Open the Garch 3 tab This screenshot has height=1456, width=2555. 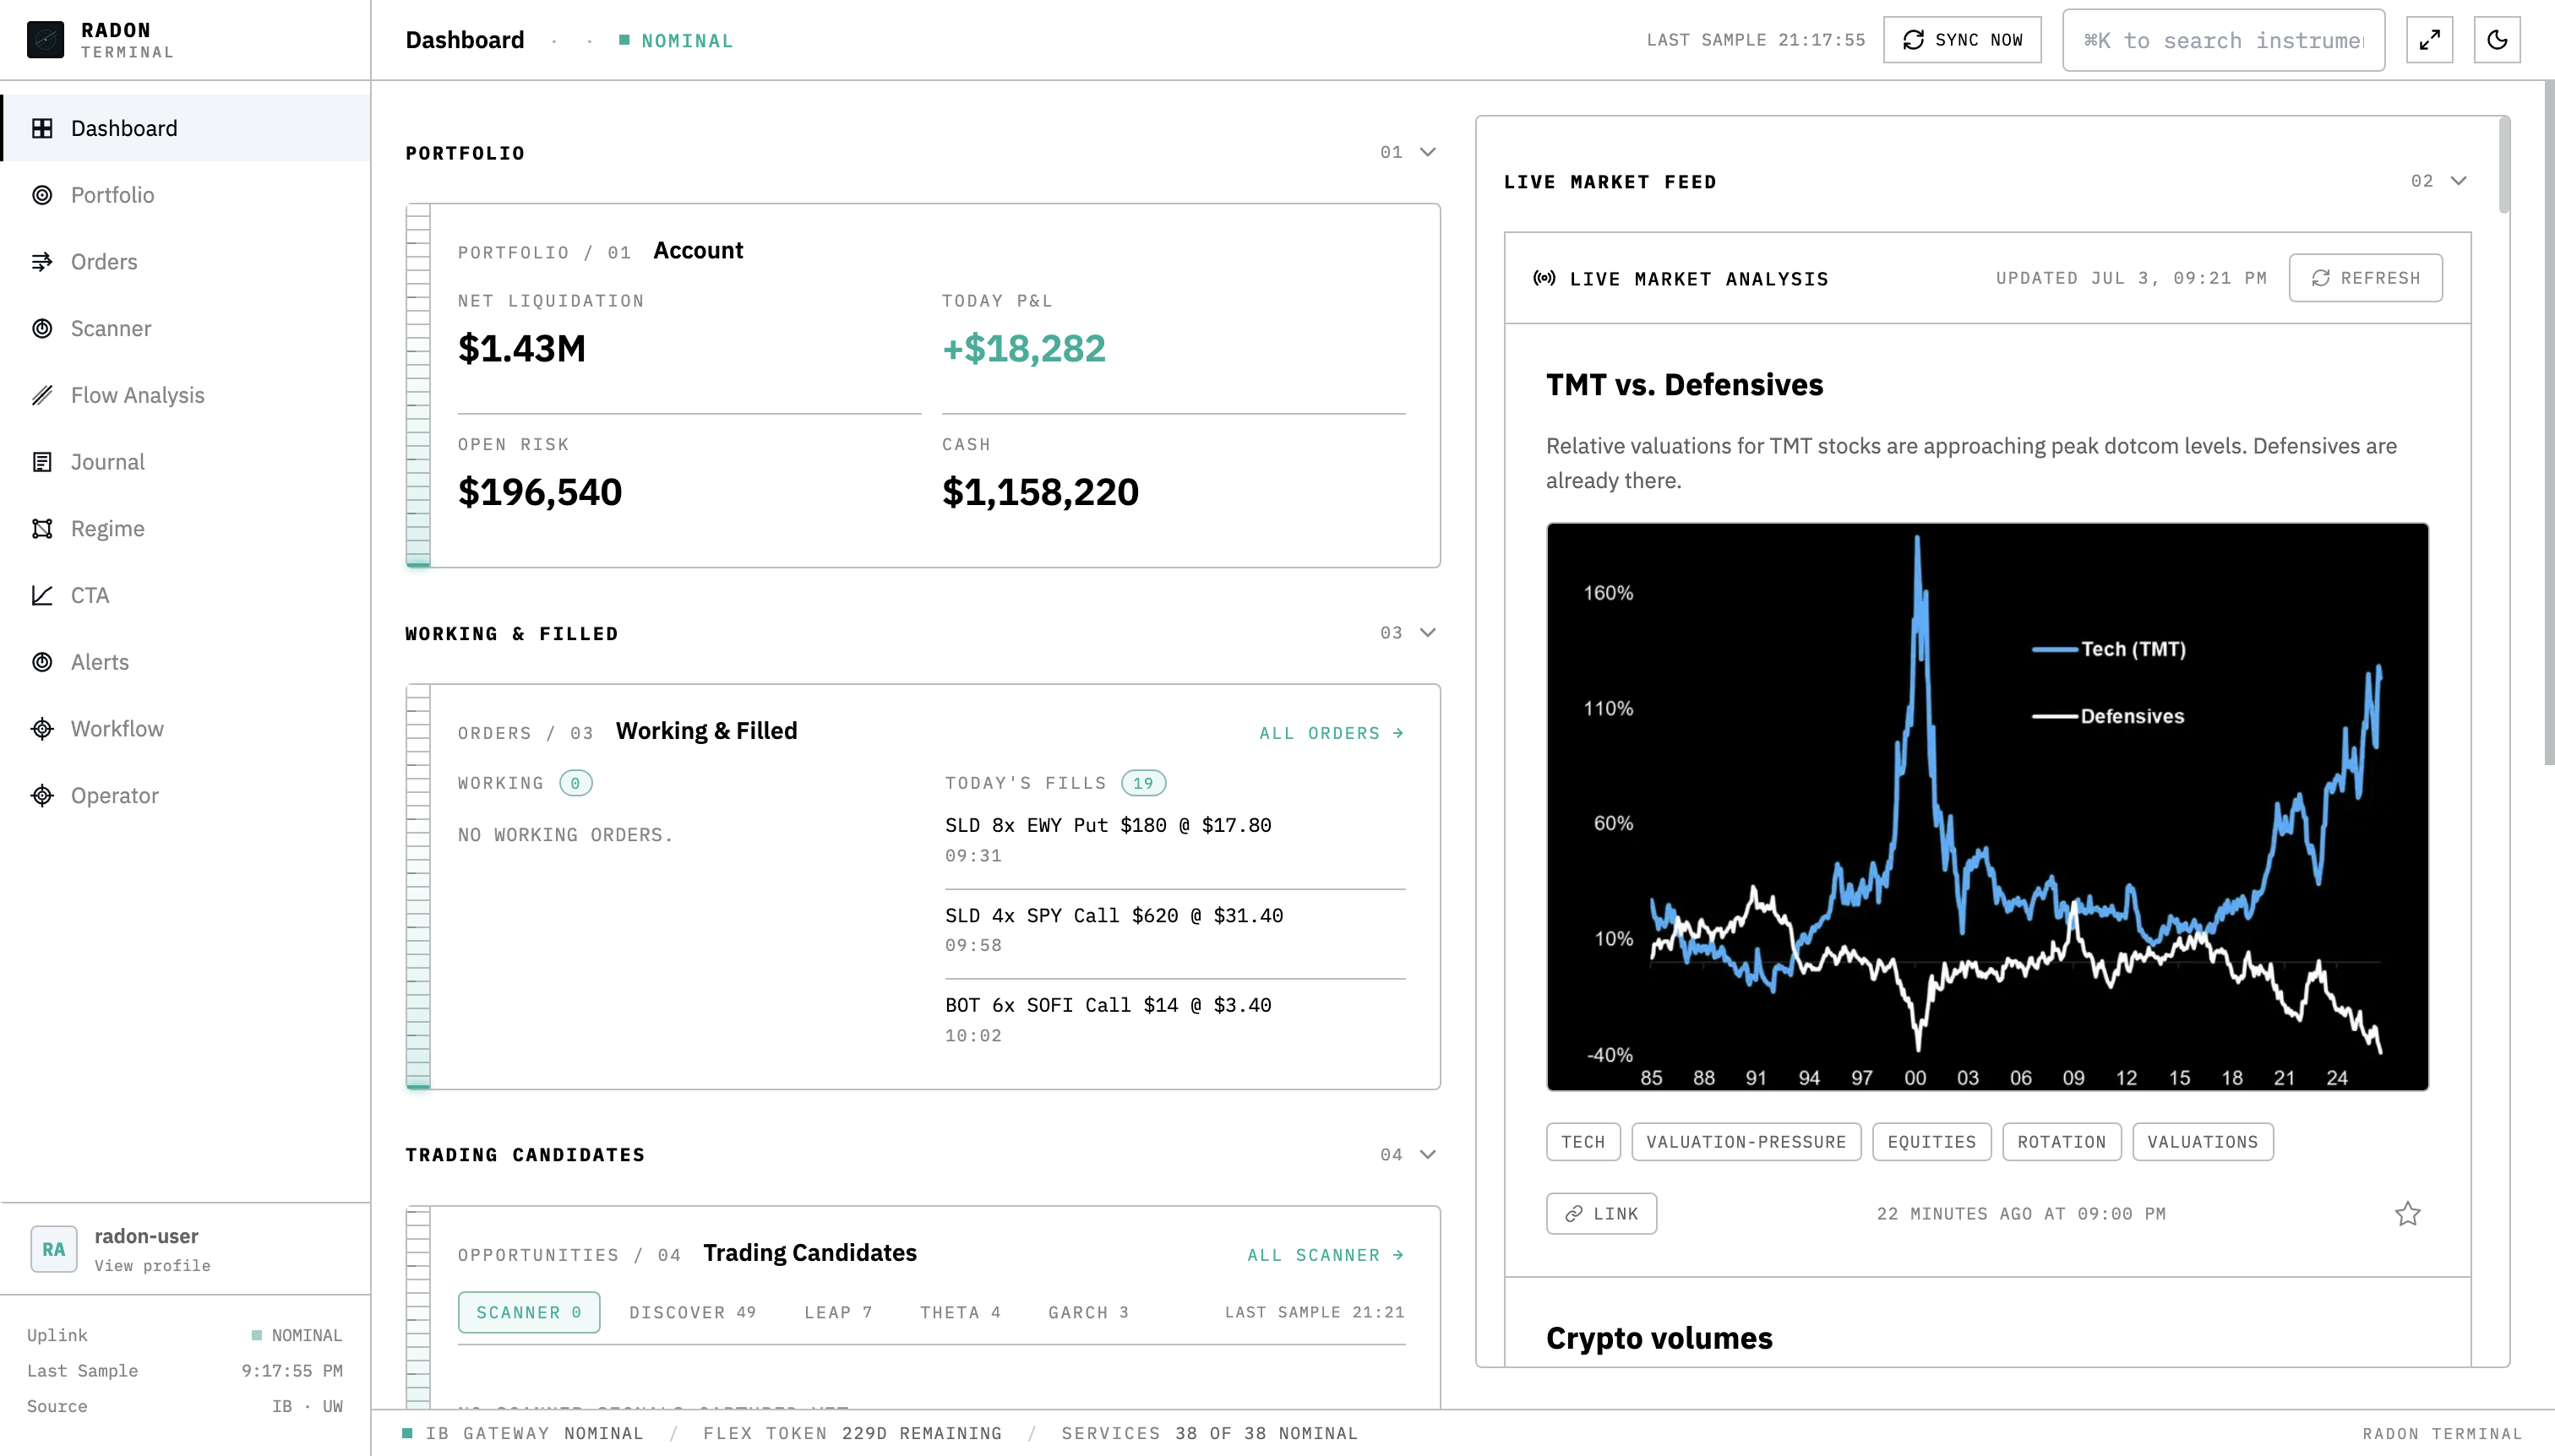(x=1088, y=1312)
